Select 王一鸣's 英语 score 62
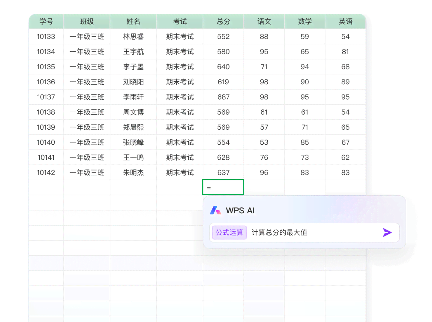432x322 pixels. [345, 157]
